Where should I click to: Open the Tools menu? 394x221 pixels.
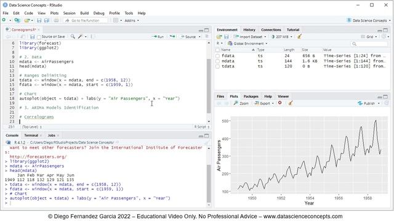tap(129, 13)
